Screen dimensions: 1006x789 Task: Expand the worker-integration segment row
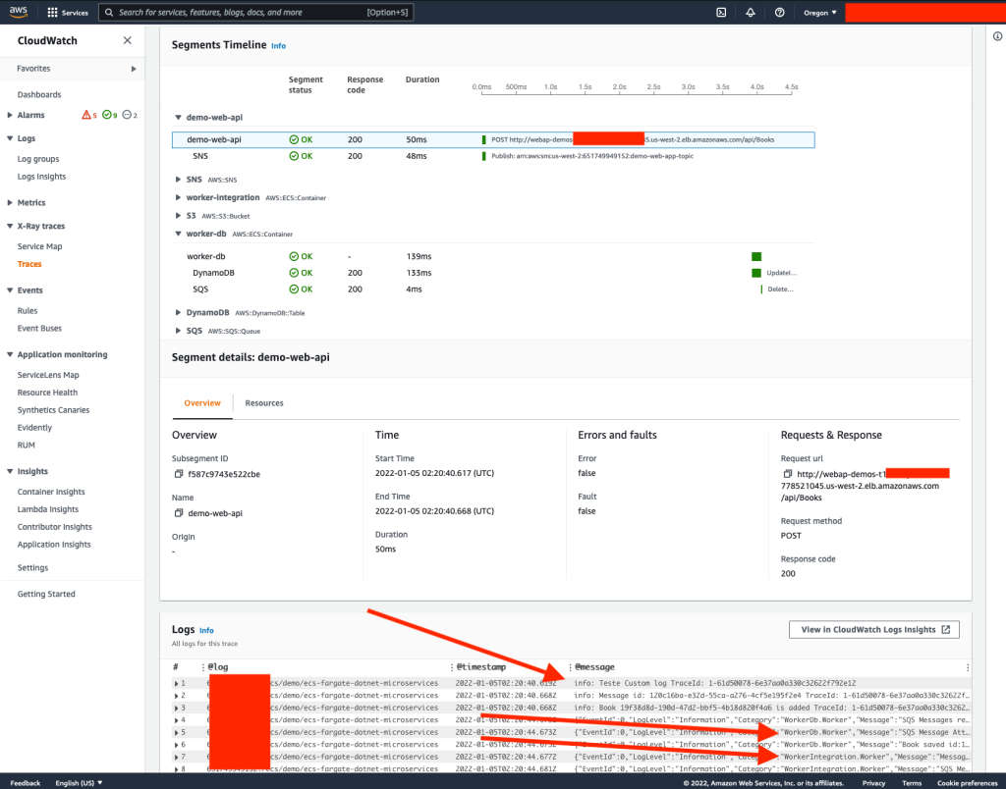click(x=178, y=196)
